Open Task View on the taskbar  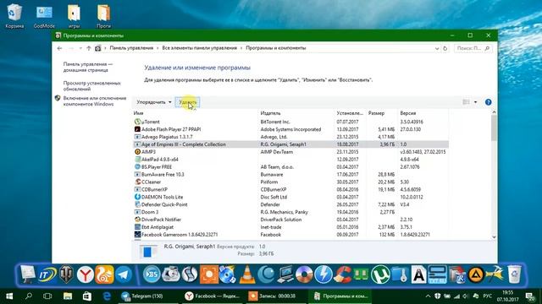(x=47, y=296)
